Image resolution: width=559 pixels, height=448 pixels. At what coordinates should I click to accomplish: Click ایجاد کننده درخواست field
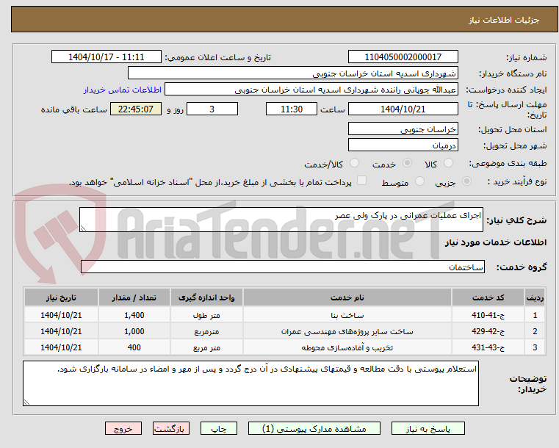[311, 90]
